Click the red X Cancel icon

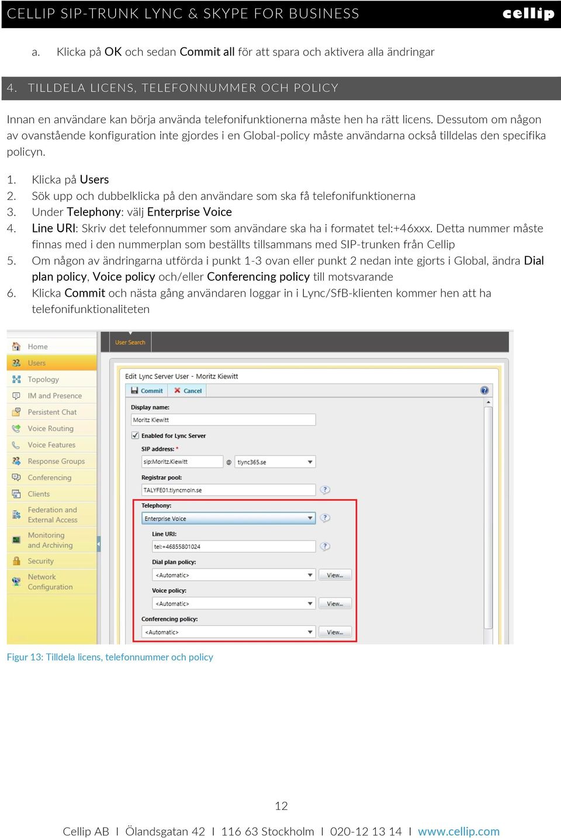point(177,391)
